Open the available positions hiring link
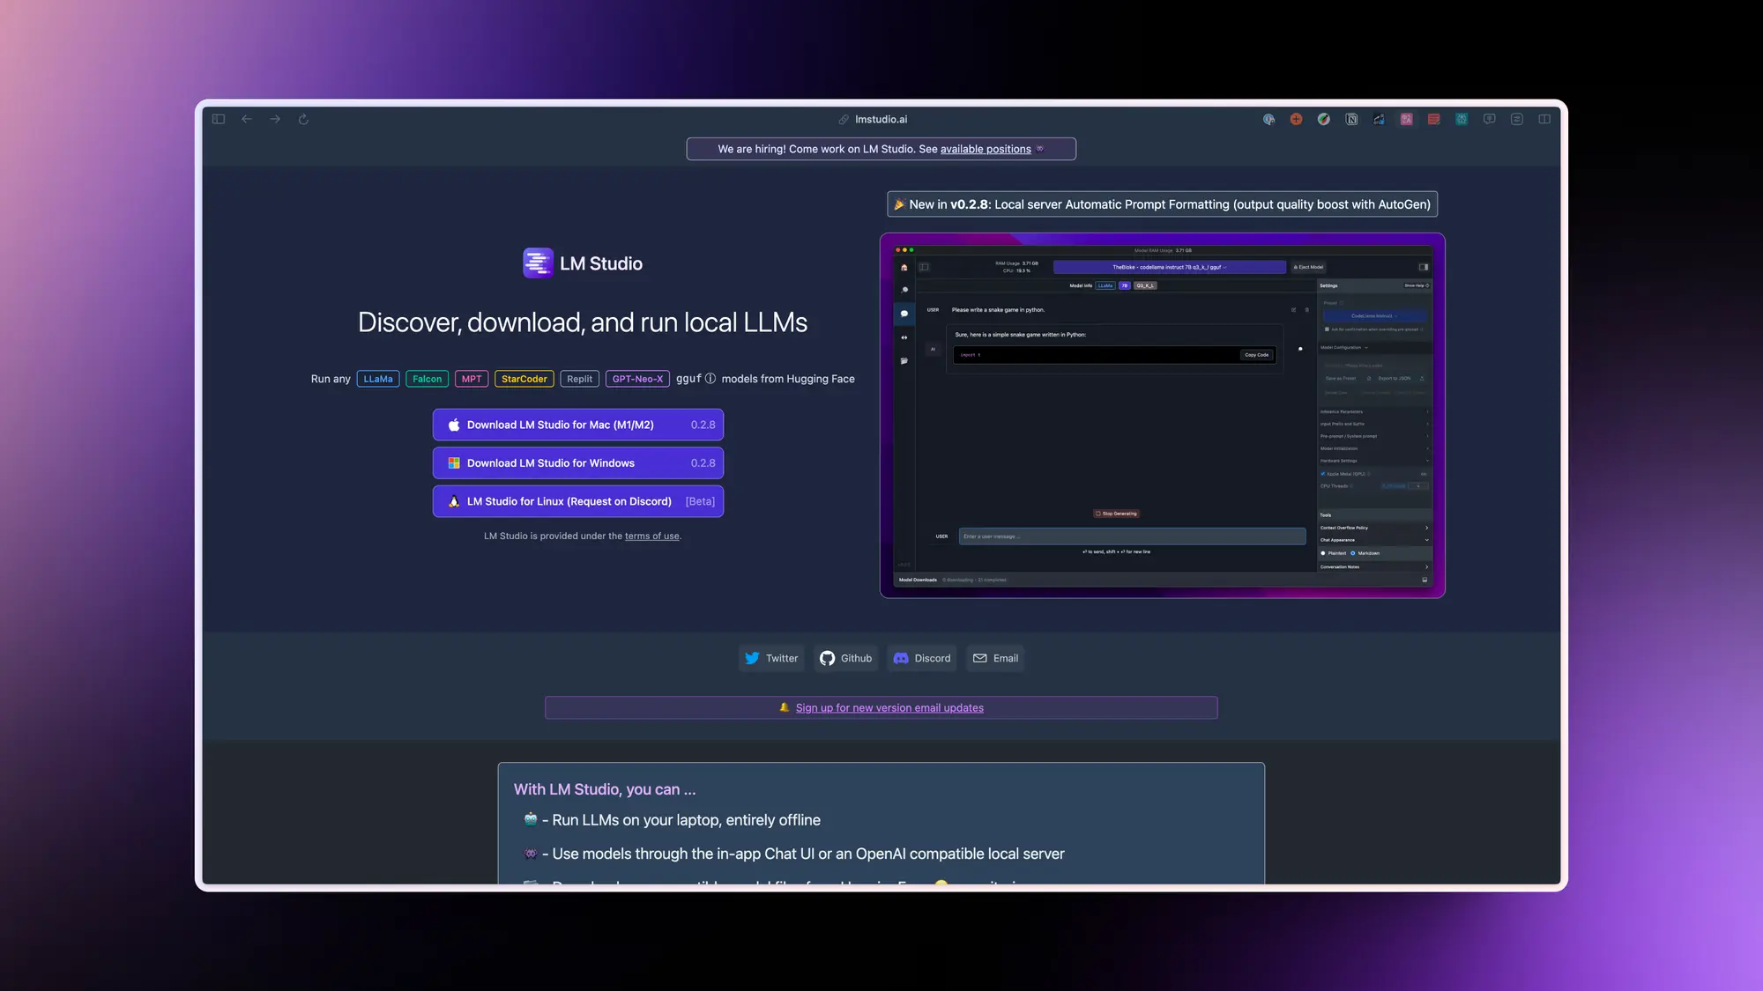Screen dimensions: 1763x991 (986, 149)
